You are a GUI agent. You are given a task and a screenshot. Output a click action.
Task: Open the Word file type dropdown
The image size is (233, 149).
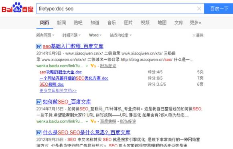point(95,35)
